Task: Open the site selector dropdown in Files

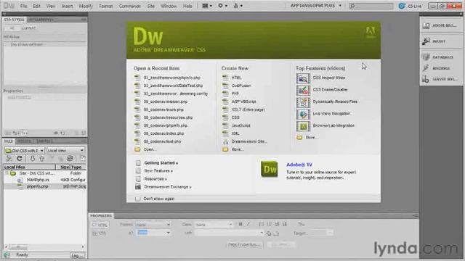Action: [x=24, y=150]
